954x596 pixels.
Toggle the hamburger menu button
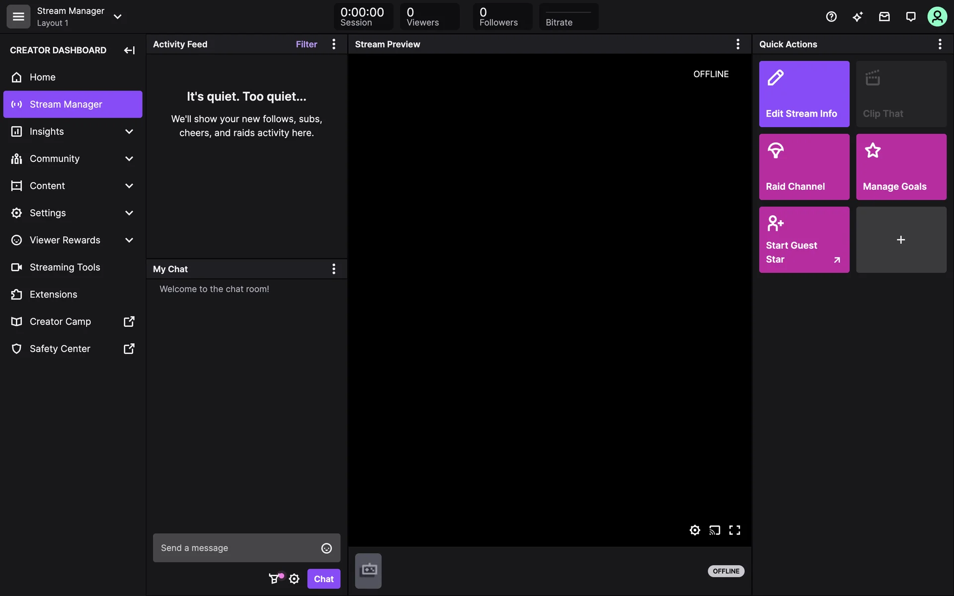18,17
